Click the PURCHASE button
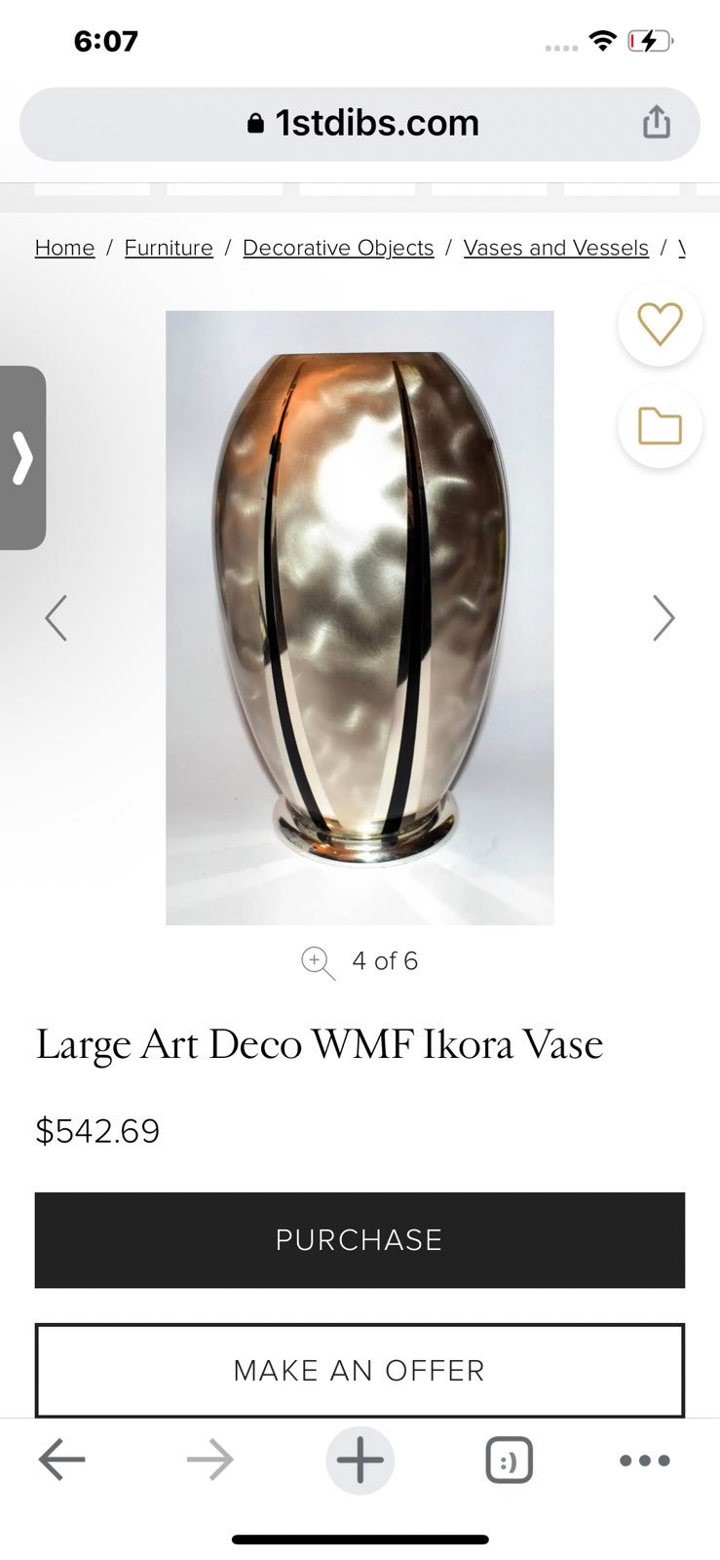720x1560 pixels. pos(360,1240)
